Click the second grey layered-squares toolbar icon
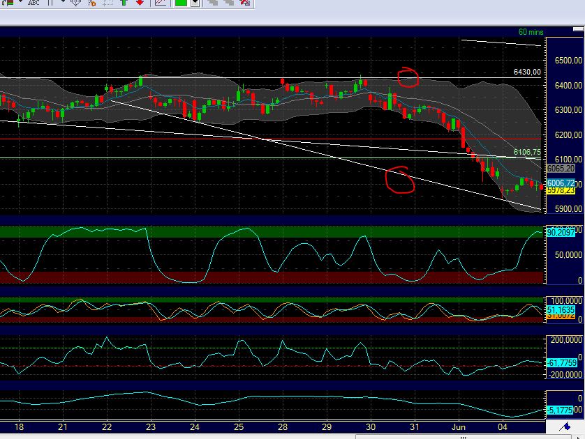Viewport: 585px width, 439px height. coord(228,3)
